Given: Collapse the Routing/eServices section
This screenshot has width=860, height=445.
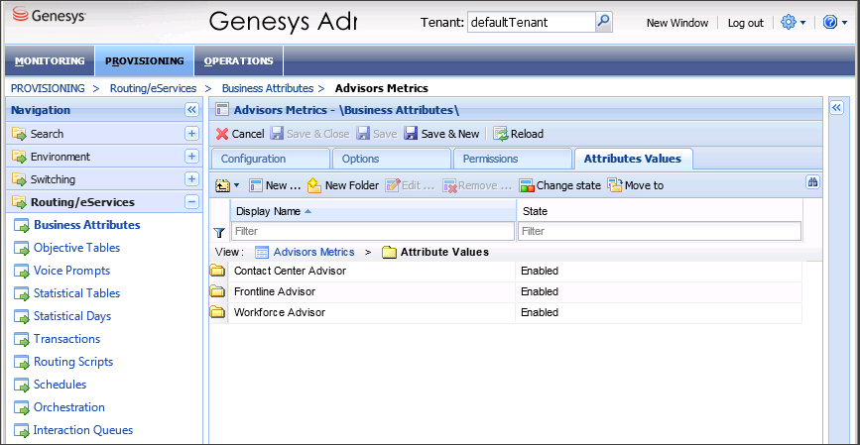Looking at the screenshot, I should 191,202.
